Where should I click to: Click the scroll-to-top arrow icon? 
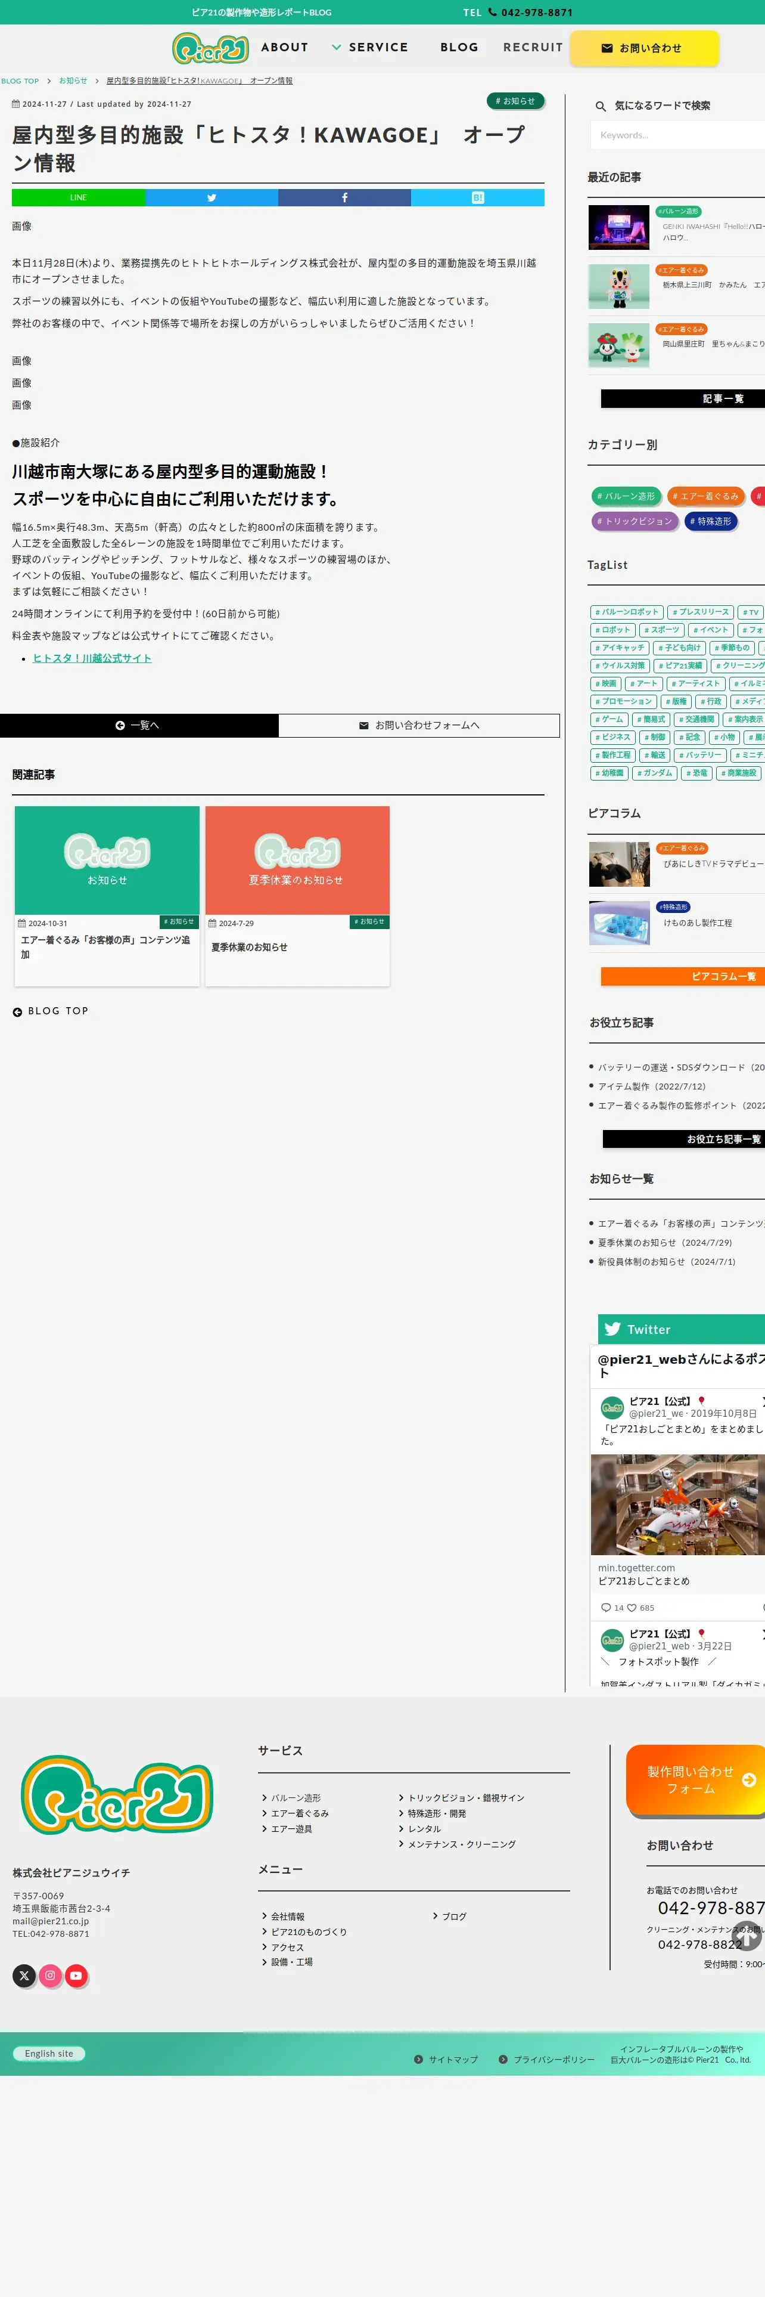tap(747, 1937)
